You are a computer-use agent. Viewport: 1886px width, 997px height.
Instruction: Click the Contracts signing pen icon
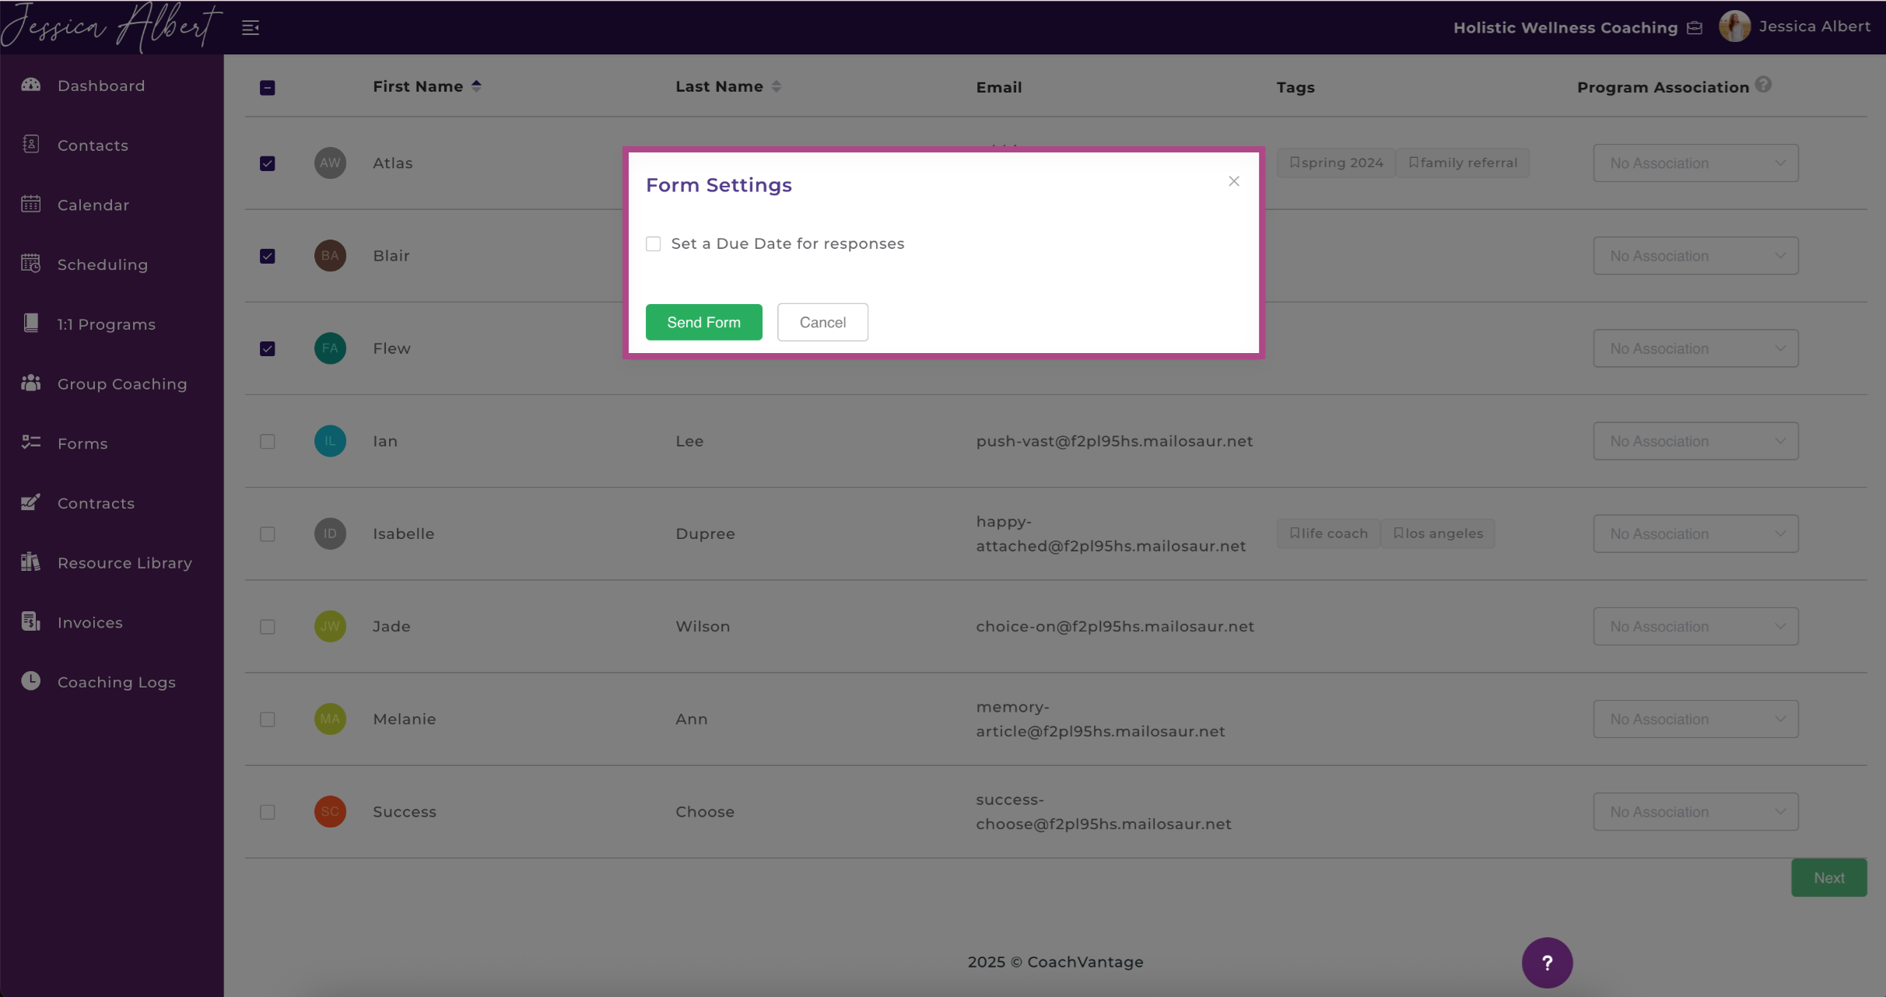point(31,502)
